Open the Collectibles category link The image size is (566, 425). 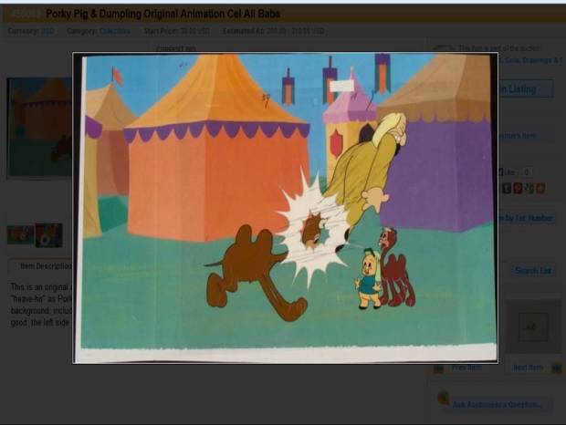114,31
